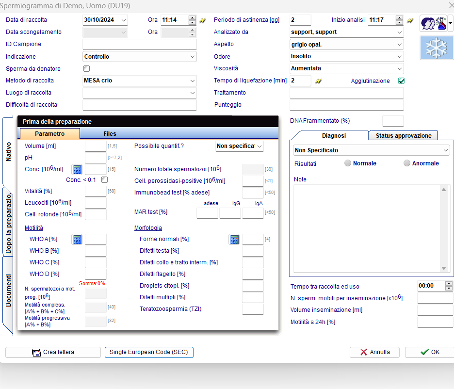The width and height of the screenshot is (454, 389).
Task: Click the Difficoltà di raccolta field
Action: [x=140, y=105]
